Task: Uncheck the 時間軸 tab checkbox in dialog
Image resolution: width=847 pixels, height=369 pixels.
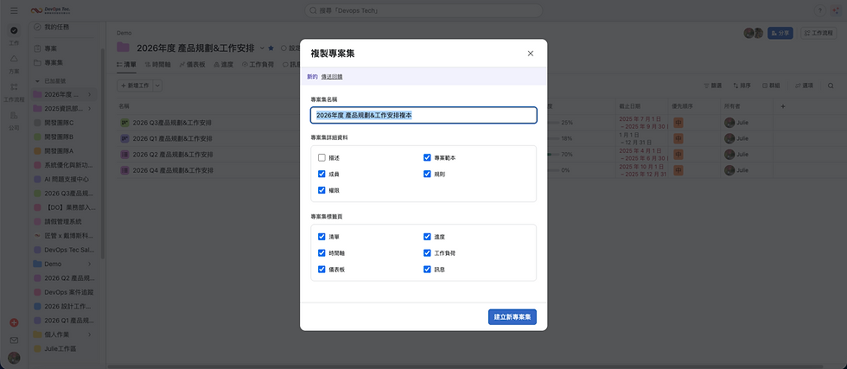Action: click(x=322, y=253)
